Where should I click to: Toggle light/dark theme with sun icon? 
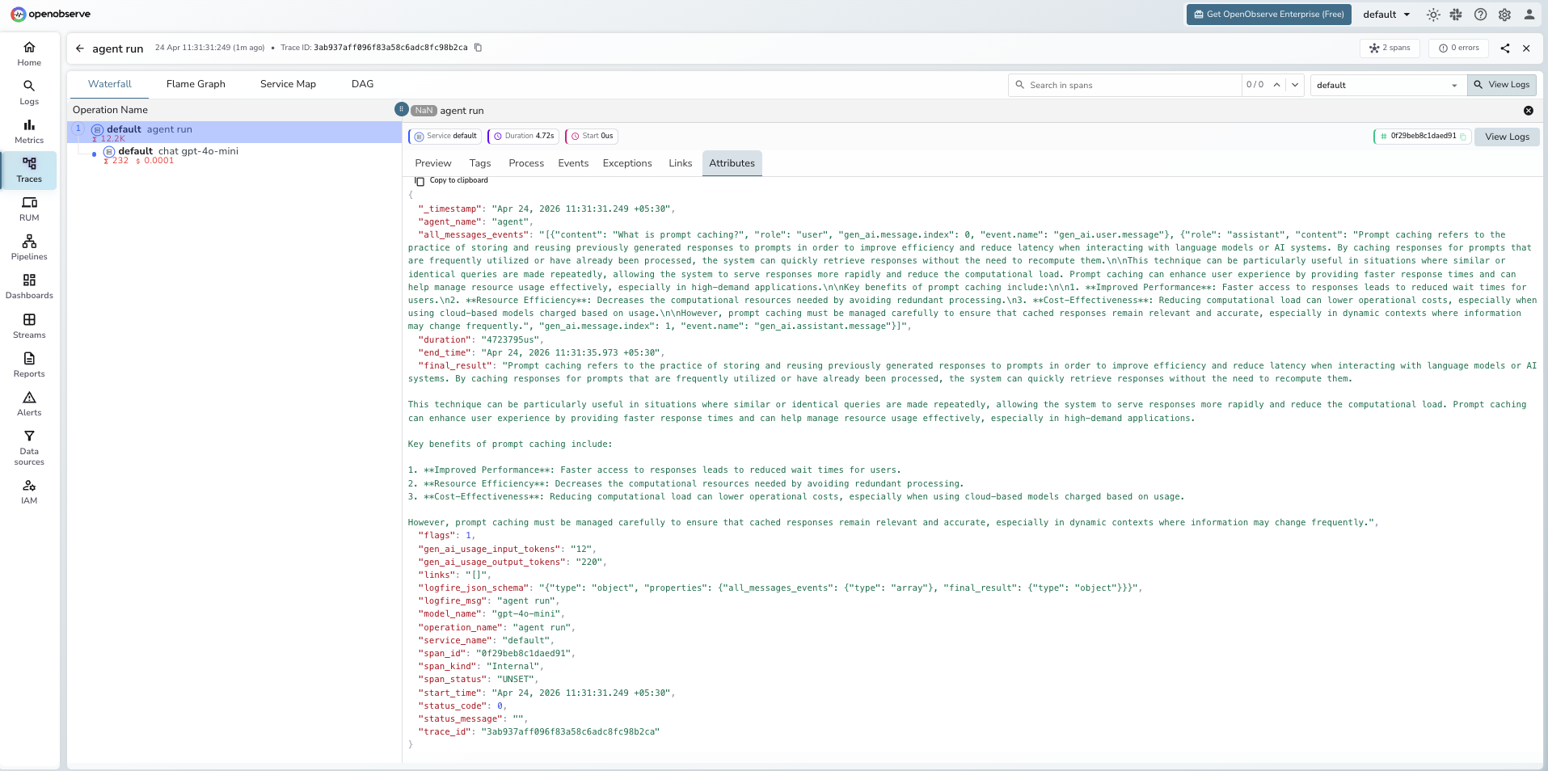(1432, 15)
